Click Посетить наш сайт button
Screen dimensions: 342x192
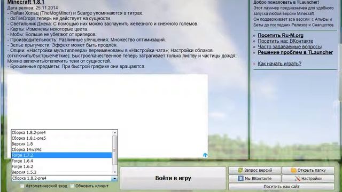[282, 187]
